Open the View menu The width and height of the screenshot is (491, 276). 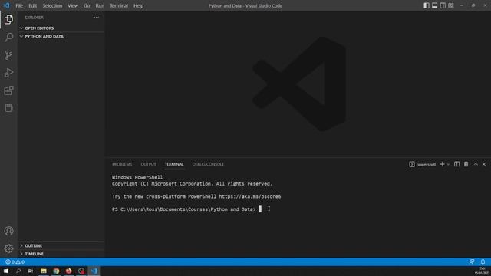tap(73, 5)
